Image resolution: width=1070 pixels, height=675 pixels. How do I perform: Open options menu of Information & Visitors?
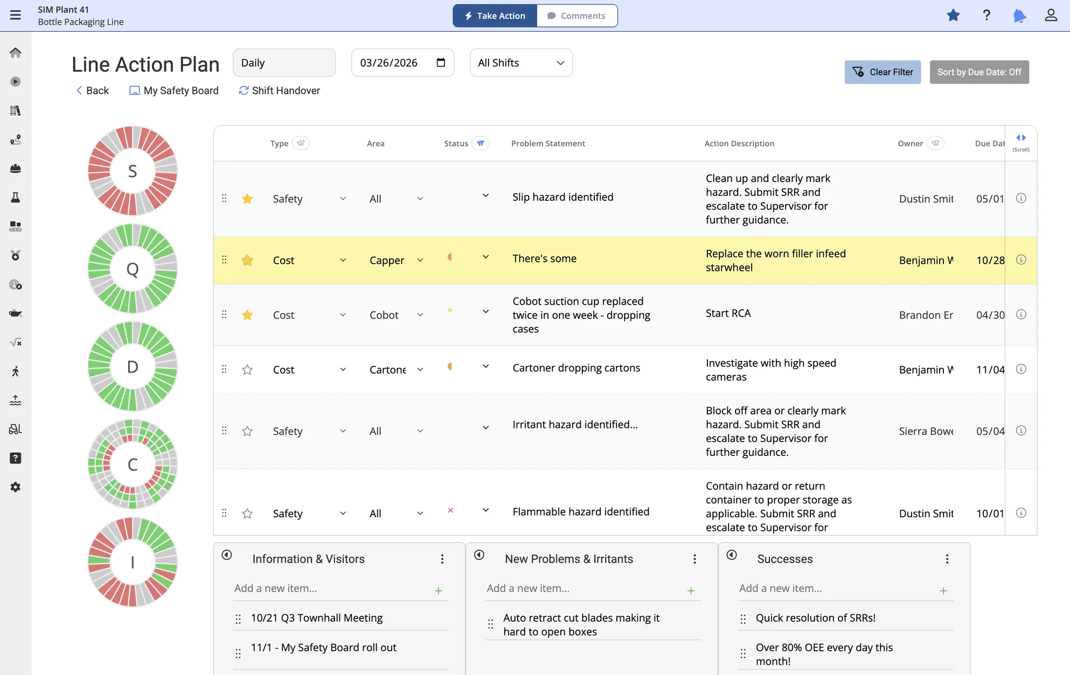click(x=442, y=559)
